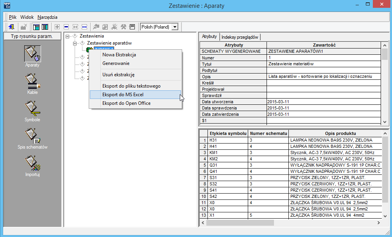Viewport: 392px width, 237px height.
Task: Click the greyed delete extraction toolbar icon
Action: (24, 27)
